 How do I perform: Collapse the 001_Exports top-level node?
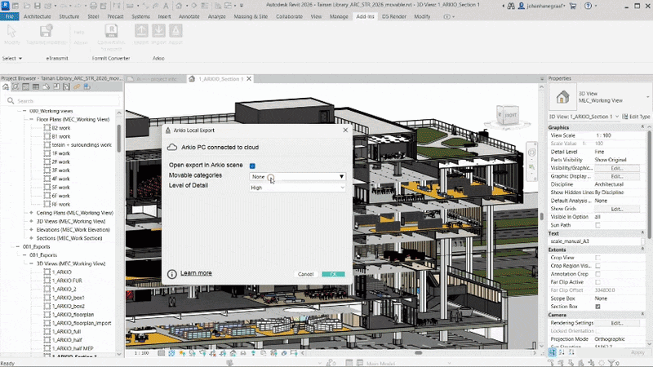click(x=18, y=247)
